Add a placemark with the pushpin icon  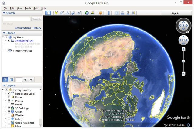pyautogui.click(x=56, y=13)
